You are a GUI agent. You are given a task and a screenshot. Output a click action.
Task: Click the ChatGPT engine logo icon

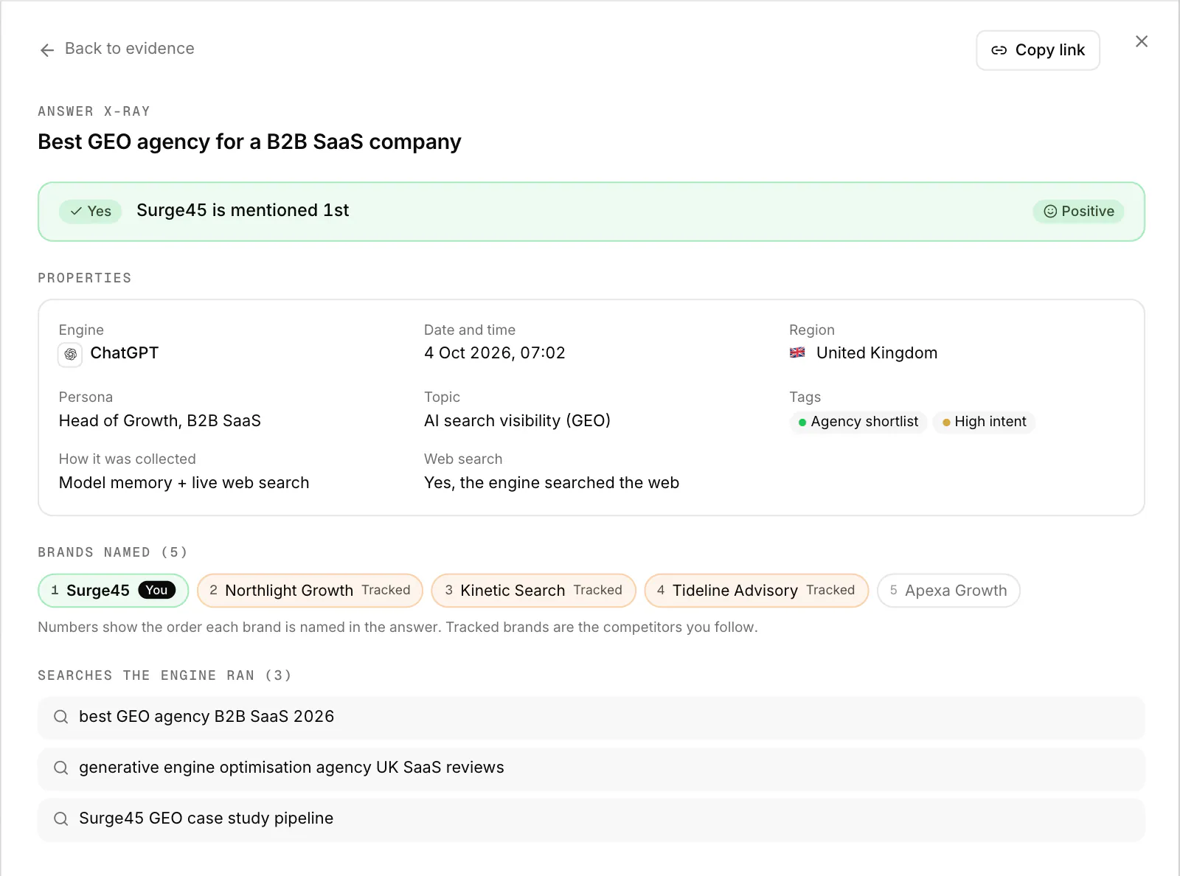tap(70, 355)
